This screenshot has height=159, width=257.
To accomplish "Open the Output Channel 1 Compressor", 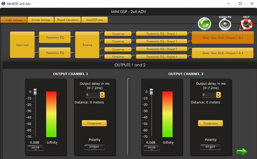I will pos(94,123).
